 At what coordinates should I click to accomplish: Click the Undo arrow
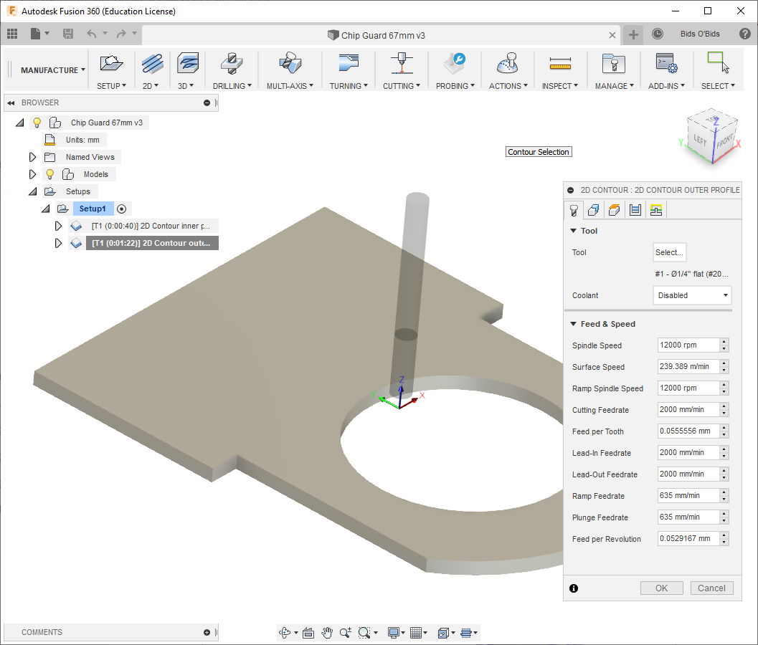point(91,34)
